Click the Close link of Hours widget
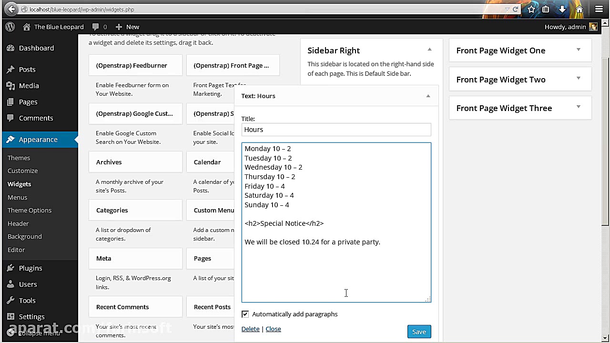Image resolution: width=610 pixels, height=343 pixels. [273, 329]
